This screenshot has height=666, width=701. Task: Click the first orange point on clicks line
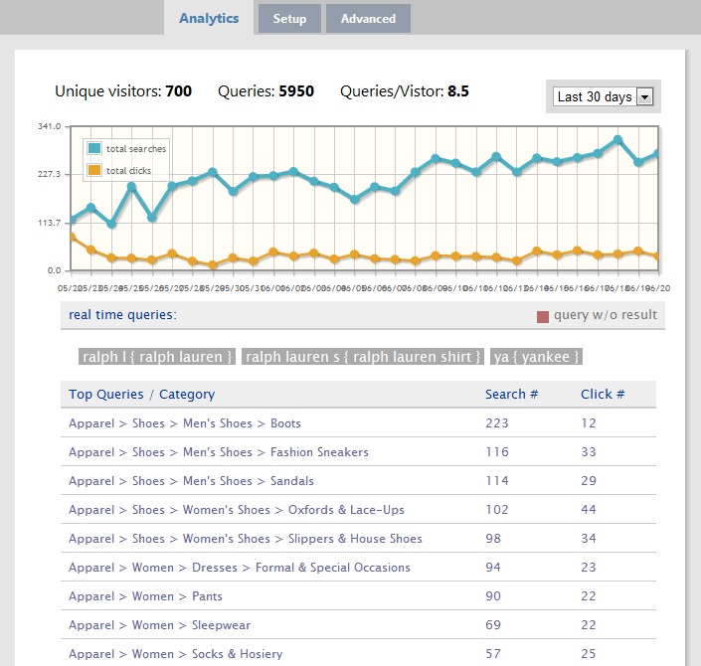pyautogui.click(x=73, y=238)
